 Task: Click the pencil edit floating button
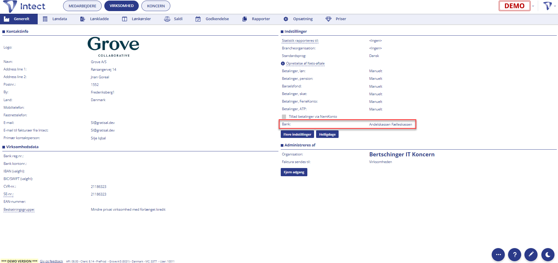(x=531, y=255)
